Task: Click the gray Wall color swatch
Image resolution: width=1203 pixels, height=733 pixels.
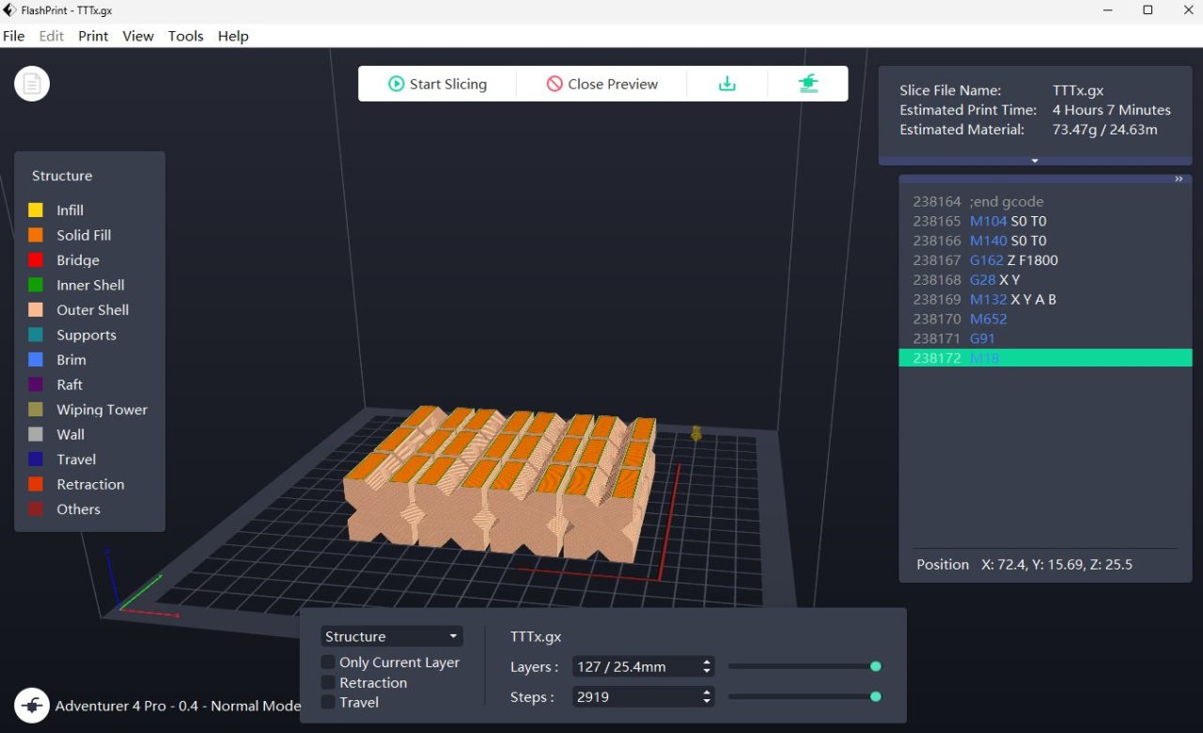Action: pos(36,434)
